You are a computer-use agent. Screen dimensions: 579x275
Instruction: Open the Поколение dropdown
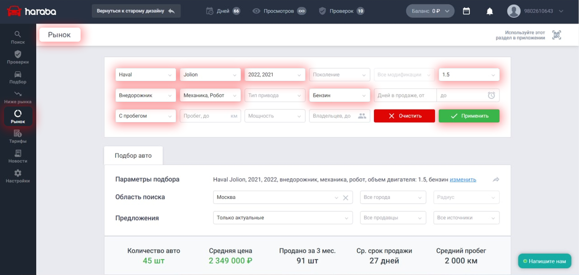(x=340, y=75)
